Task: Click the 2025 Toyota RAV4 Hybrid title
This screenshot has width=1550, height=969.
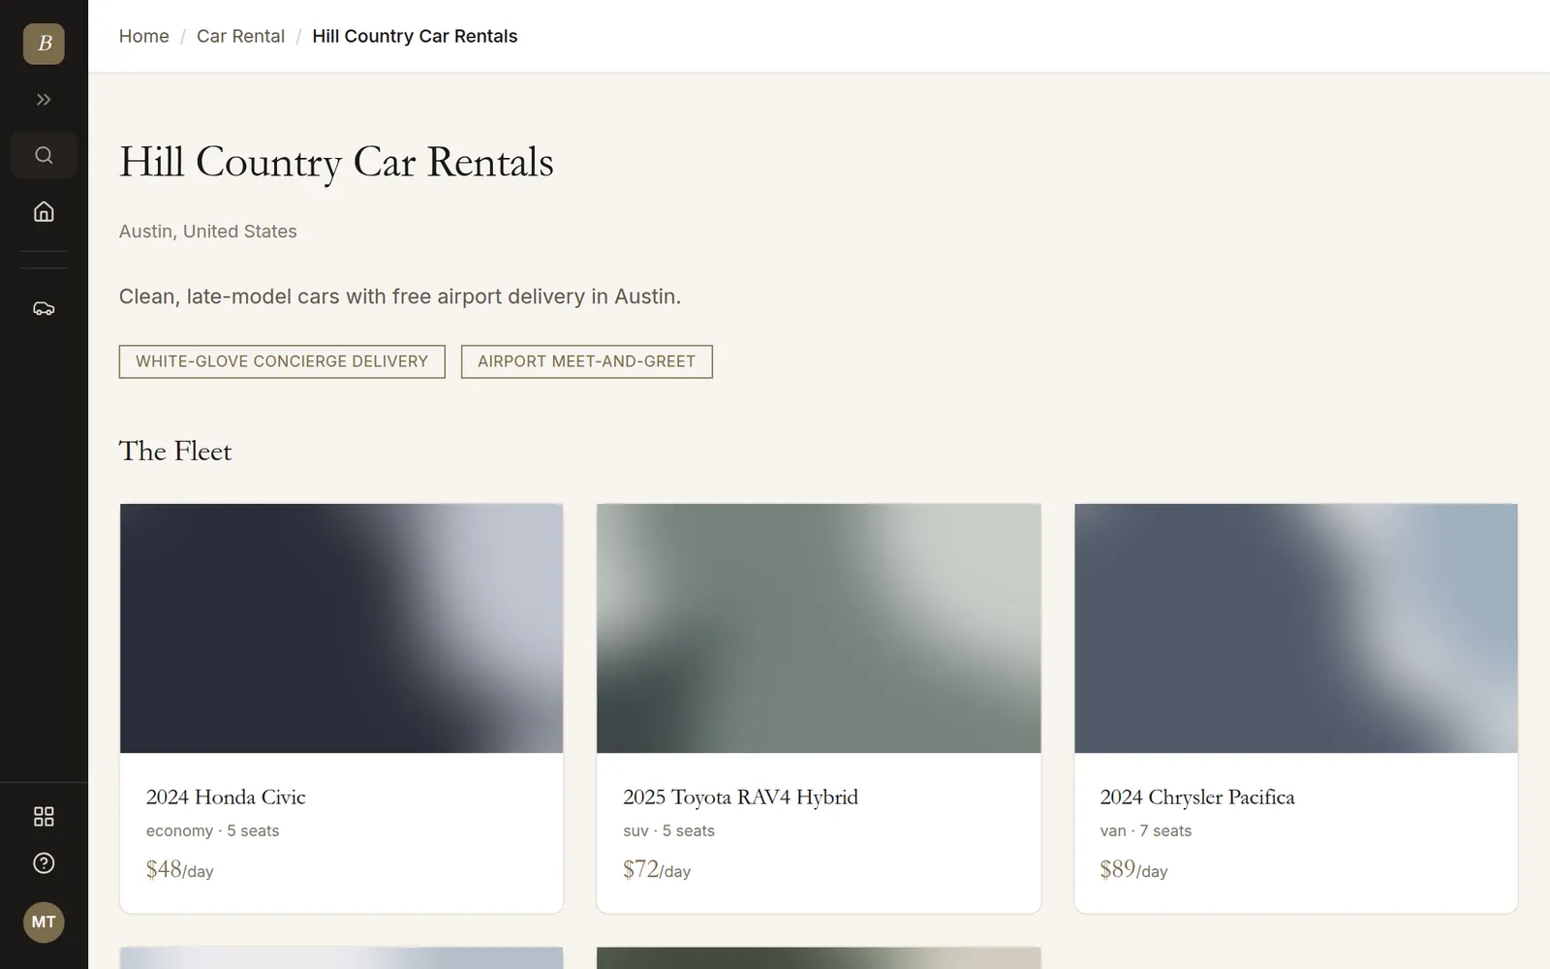Action: pos(741,797)
